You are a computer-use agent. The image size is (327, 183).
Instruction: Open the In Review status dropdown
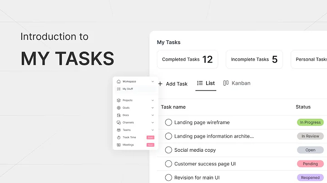tap(310, 136)
